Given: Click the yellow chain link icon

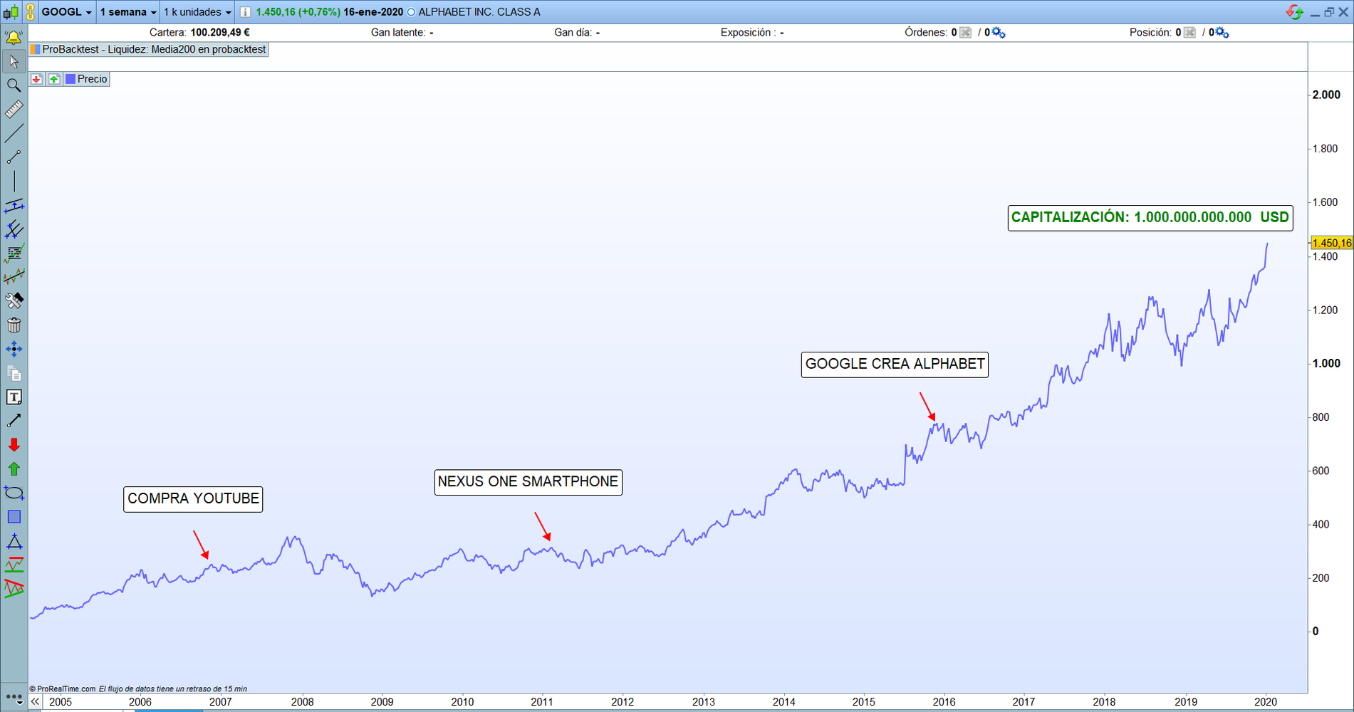Looking at the screenshot, I should point(31,12).
